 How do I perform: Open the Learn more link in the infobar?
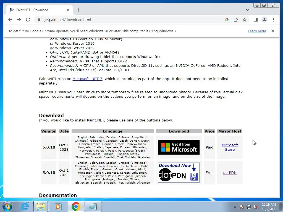click(x=257, y=31)
